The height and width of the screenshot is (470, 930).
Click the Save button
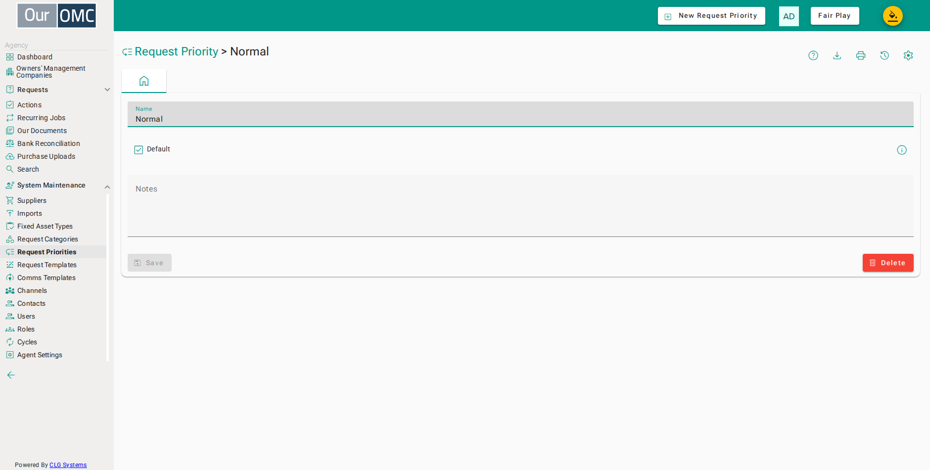(x=149, y=263)
